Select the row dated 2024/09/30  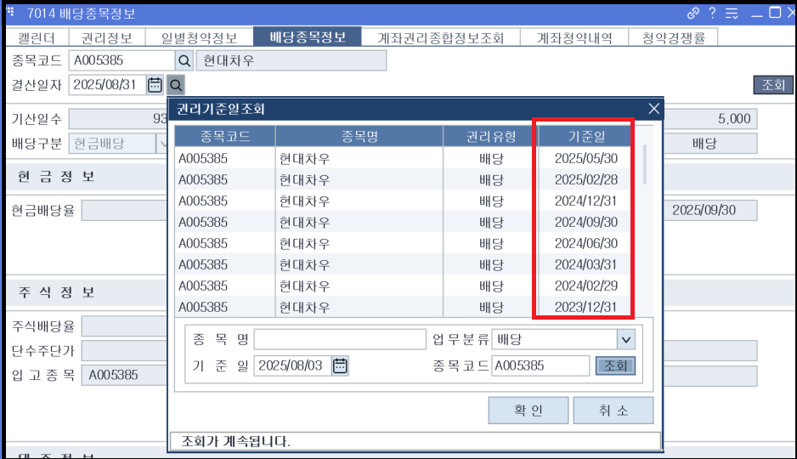click(x=404, y=222)
